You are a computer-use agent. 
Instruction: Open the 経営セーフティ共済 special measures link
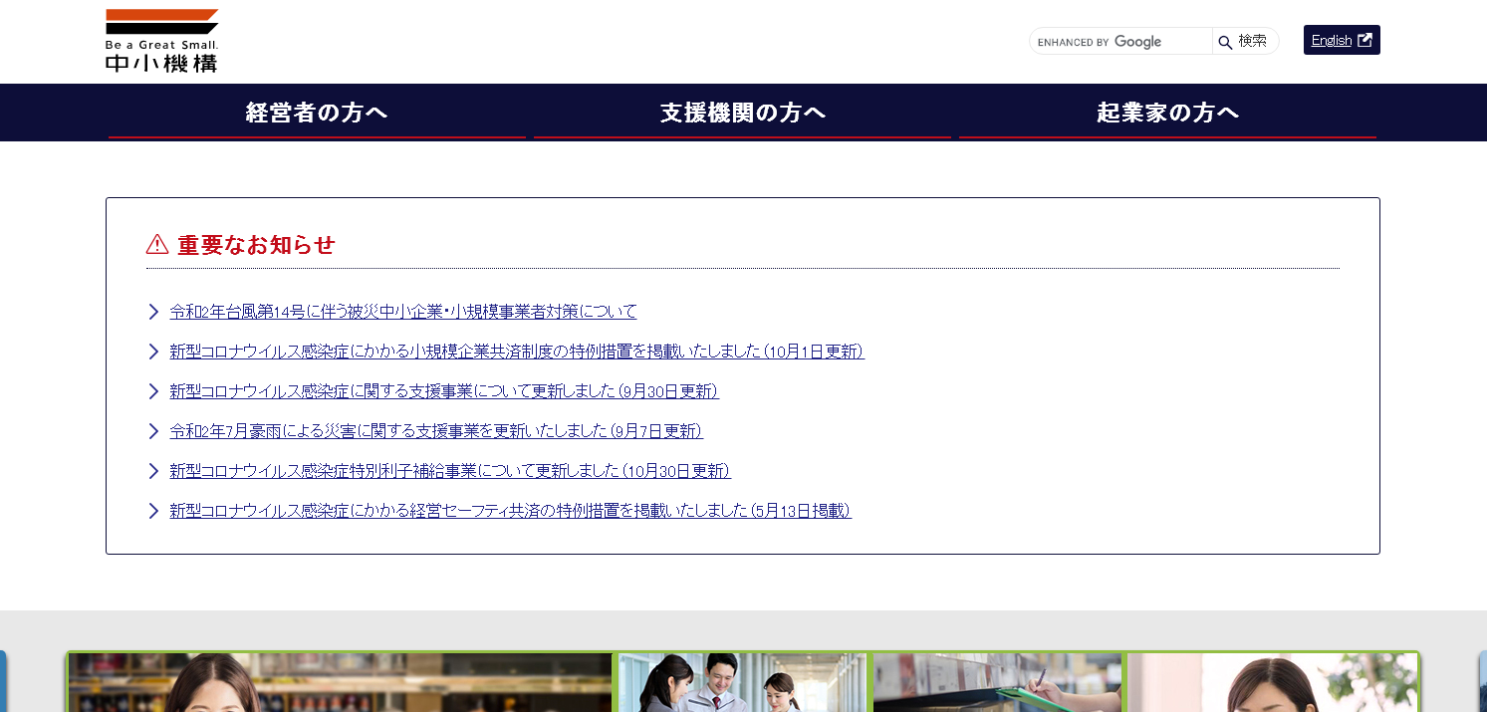tap(510, 511)
